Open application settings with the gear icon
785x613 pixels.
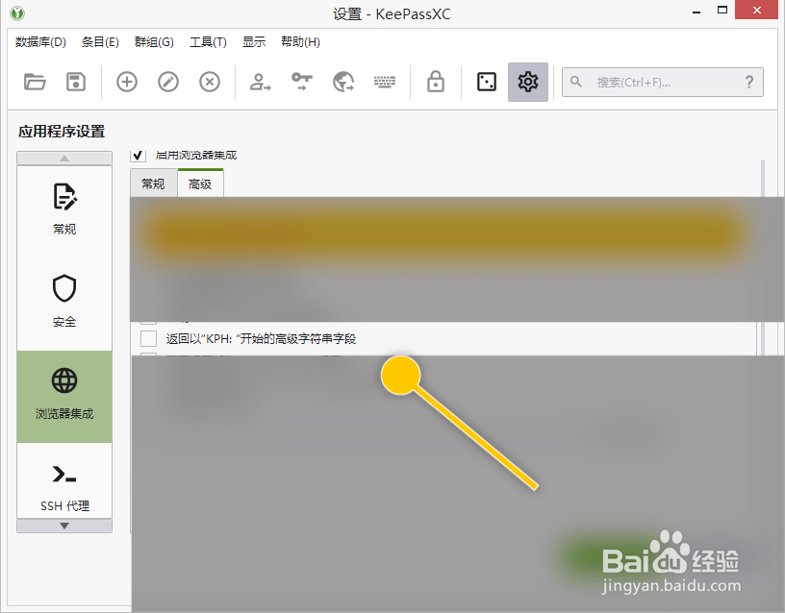pyautogui.click(x=527, y=82)
